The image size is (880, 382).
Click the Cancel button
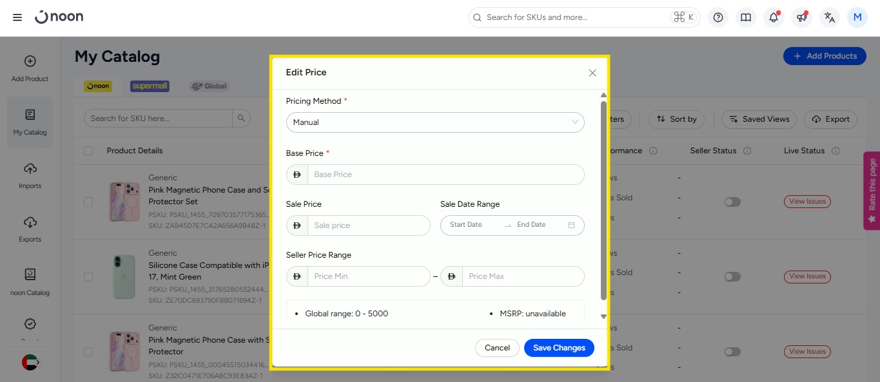[x=497, y=348]
